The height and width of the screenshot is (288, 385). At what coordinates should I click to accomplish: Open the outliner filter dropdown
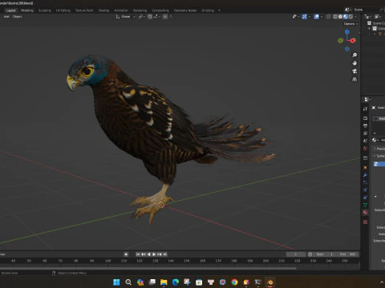(x=377, y=17)
